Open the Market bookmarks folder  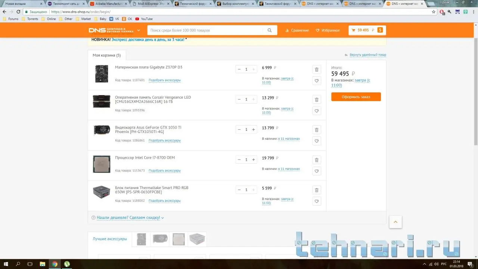tap(83, 19)
